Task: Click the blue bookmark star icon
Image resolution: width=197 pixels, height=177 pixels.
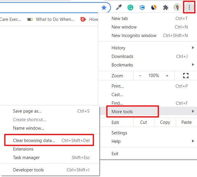Action: point(104,8)
